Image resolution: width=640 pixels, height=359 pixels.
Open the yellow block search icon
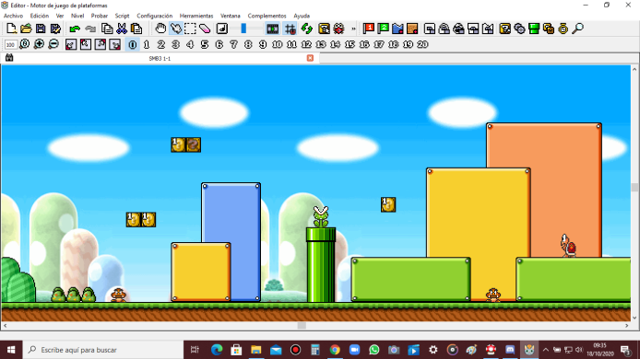click(x=324, y=29)
